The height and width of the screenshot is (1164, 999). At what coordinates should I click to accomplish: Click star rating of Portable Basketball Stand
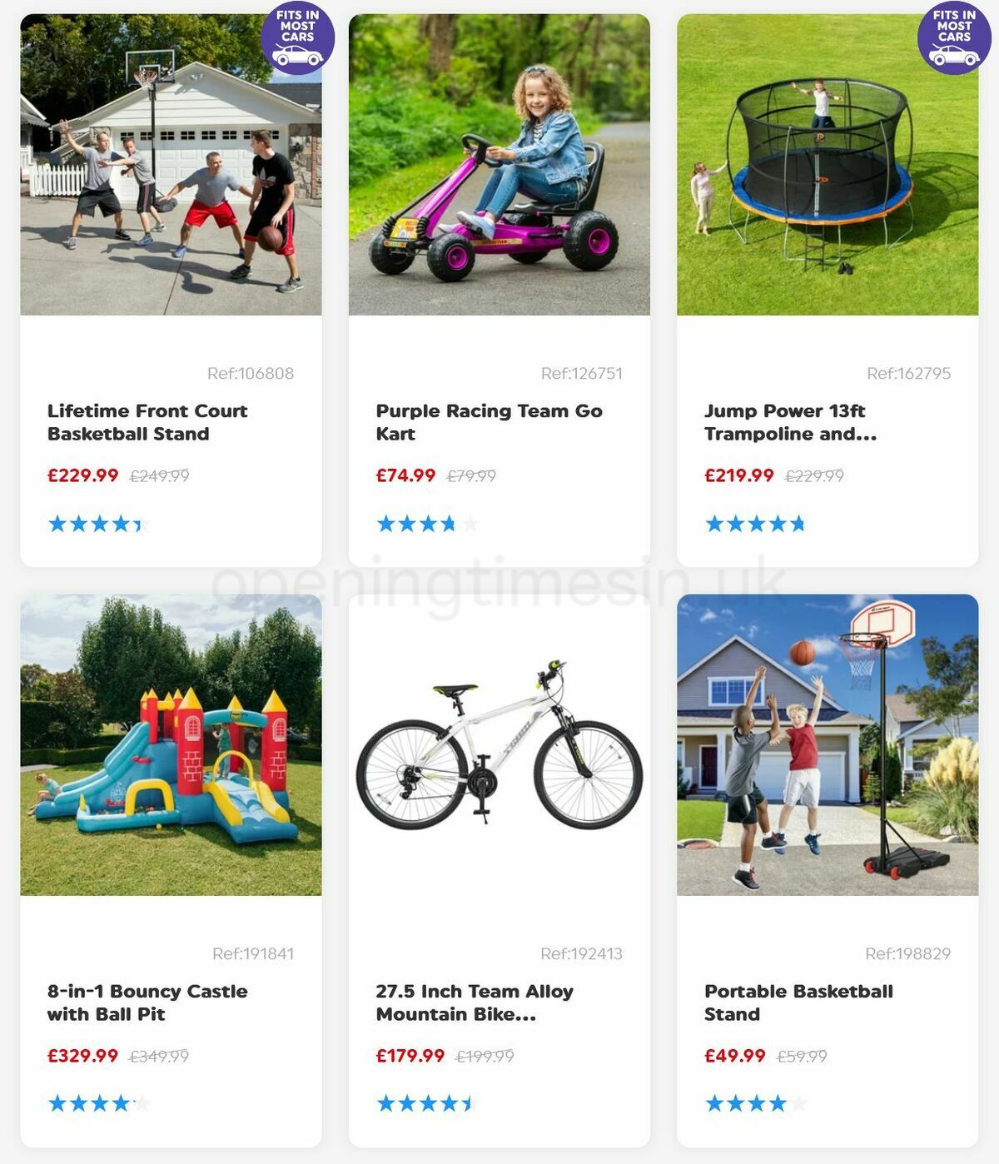[755, 1104]
